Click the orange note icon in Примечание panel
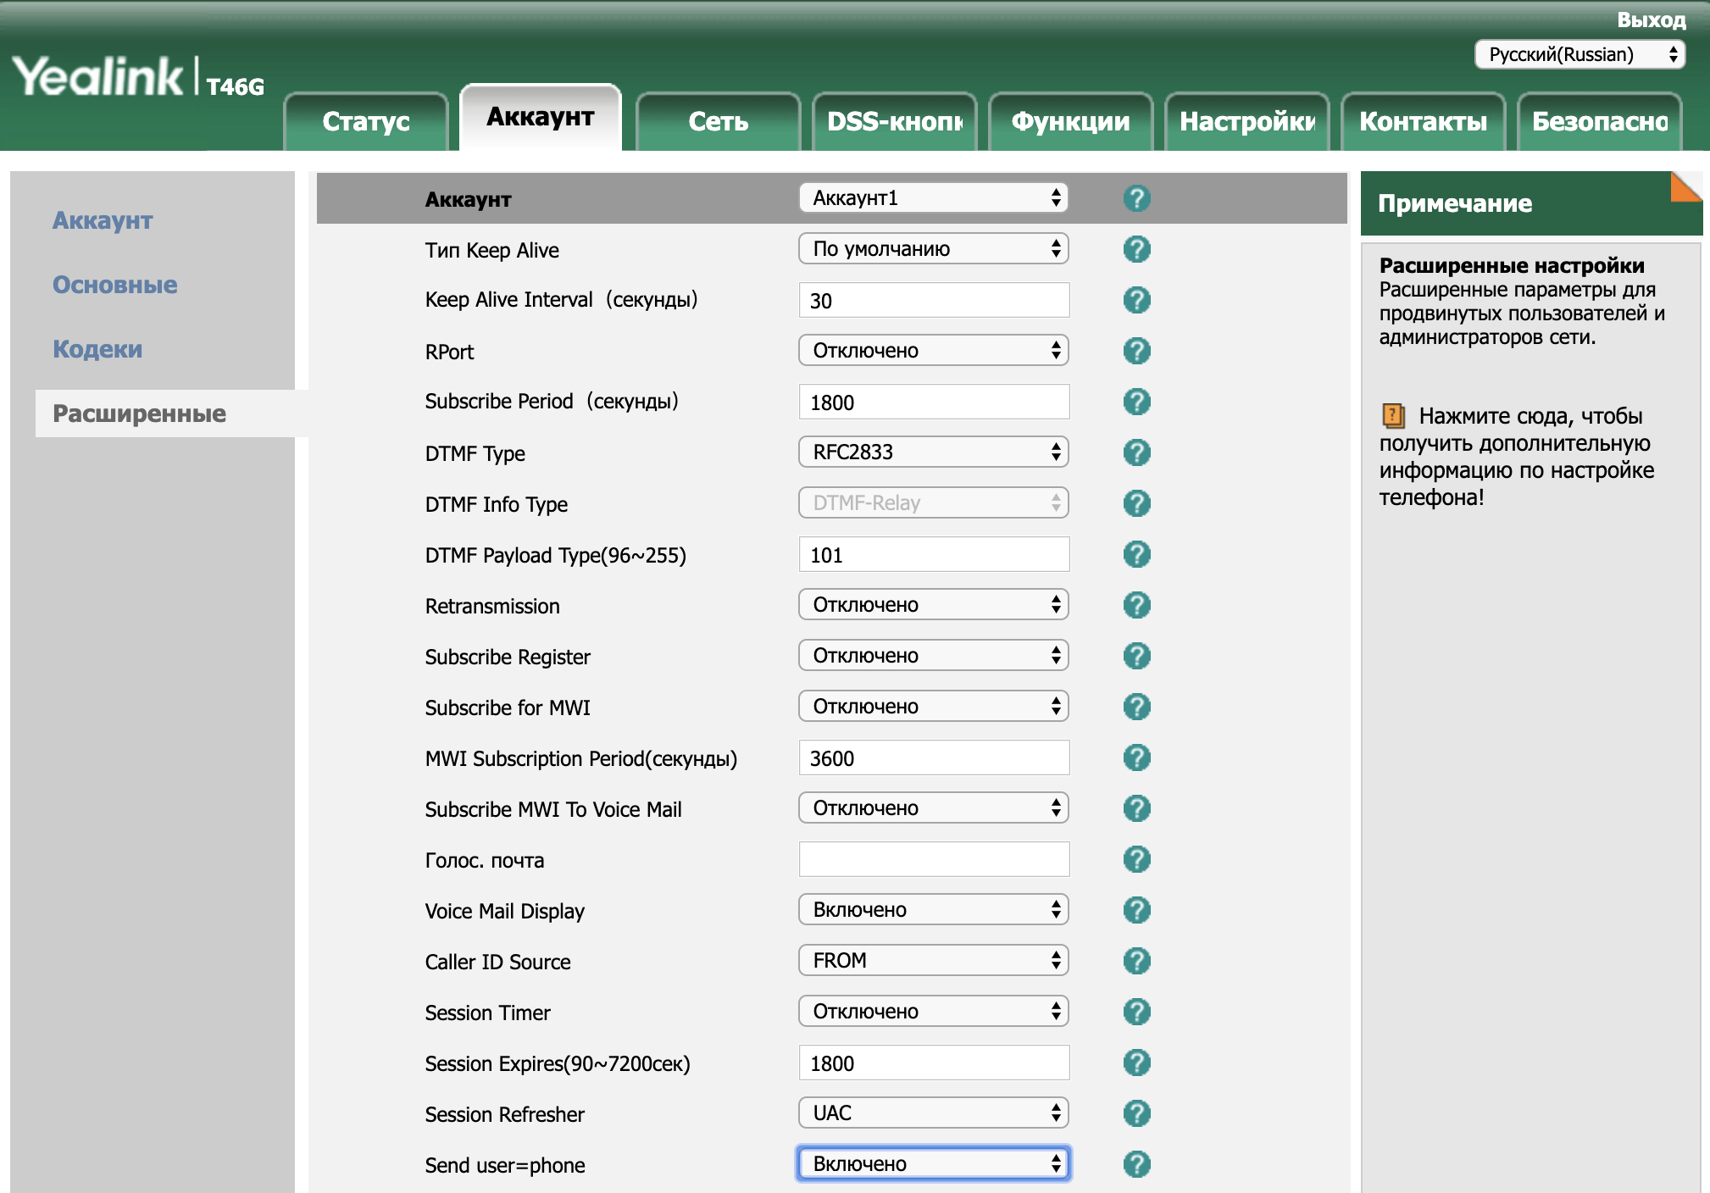This screenshot has width=1710, height=1193. 1393,416
